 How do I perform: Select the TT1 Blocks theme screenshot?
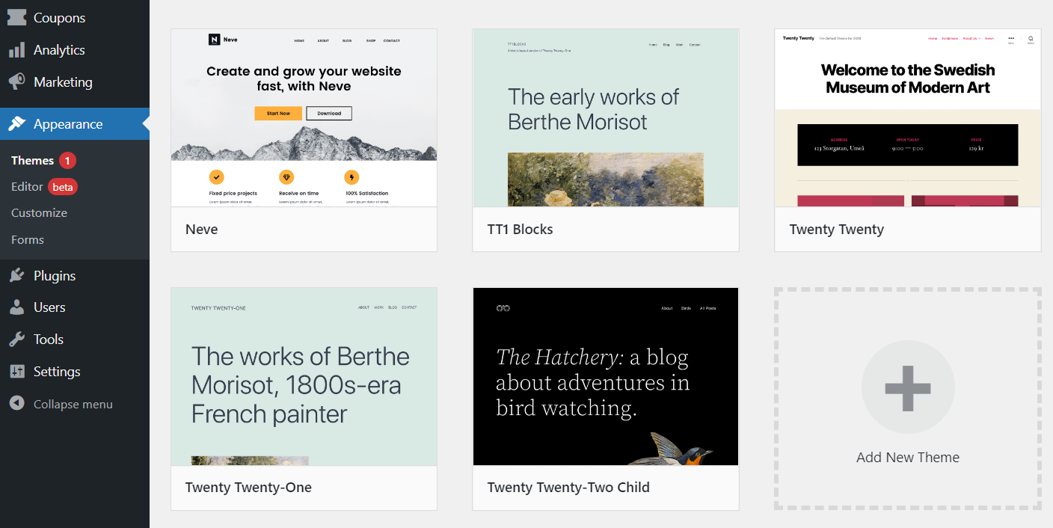605,118
